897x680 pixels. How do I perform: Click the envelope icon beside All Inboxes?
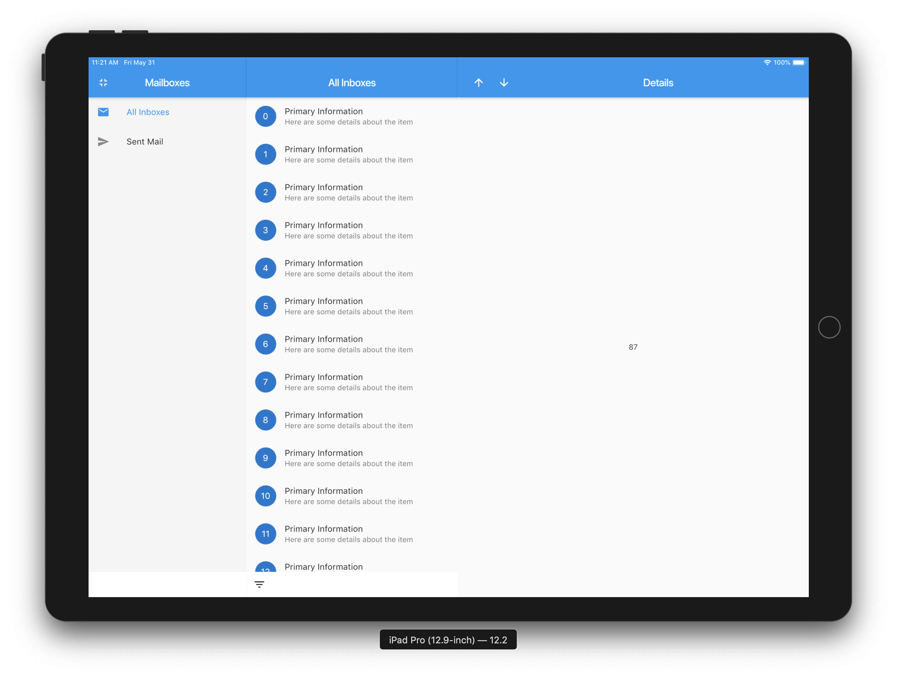pyautogui.click(x=103, y=112)
